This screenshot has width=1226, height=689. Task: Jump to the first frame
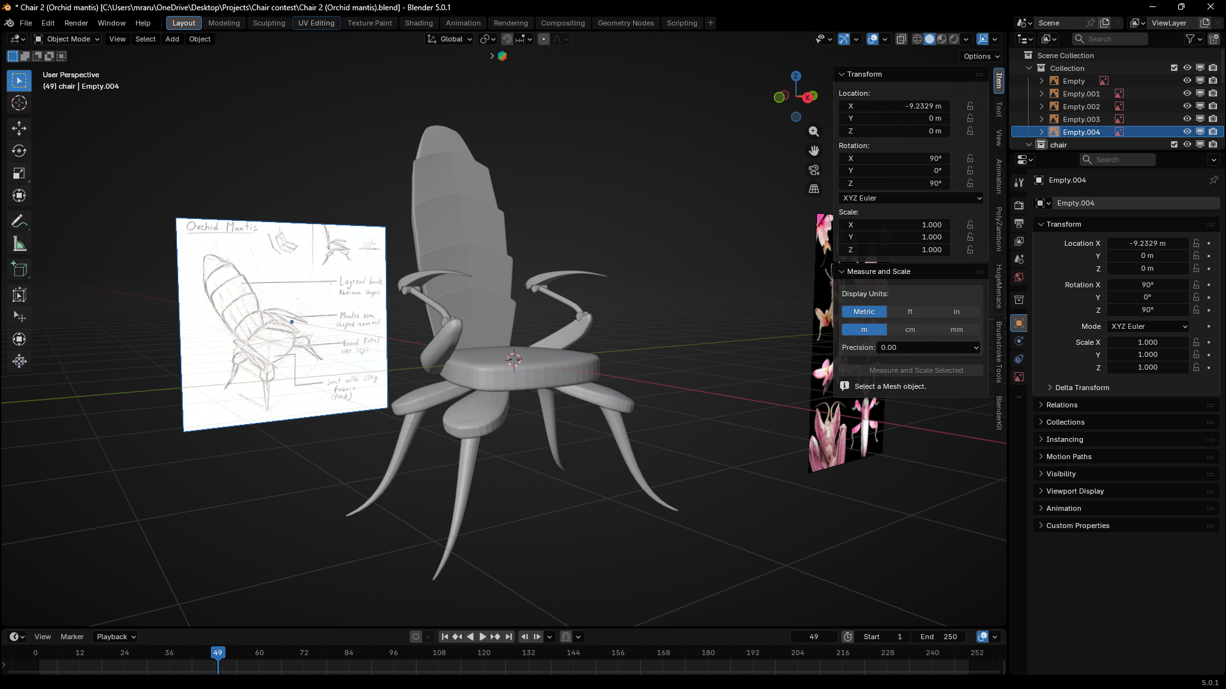445,637
